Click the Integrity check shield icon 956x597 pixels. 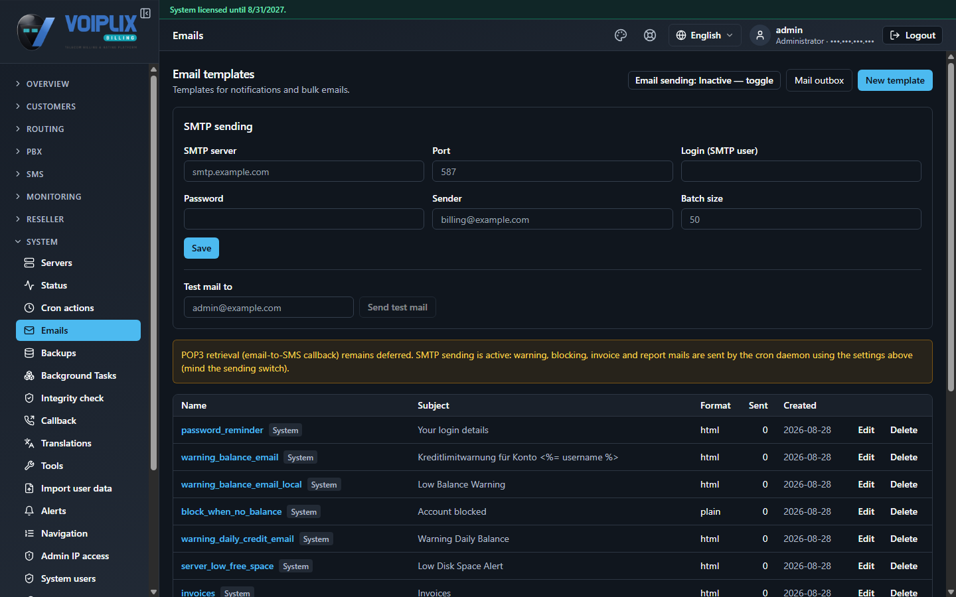pos(29,398)
